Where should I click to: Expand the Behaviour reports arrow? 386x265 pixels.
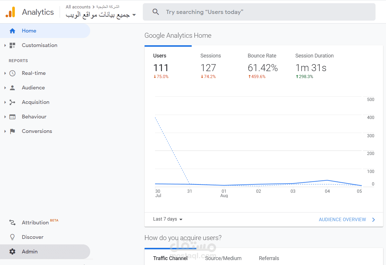pyautogui.click(x=5, y=117)
